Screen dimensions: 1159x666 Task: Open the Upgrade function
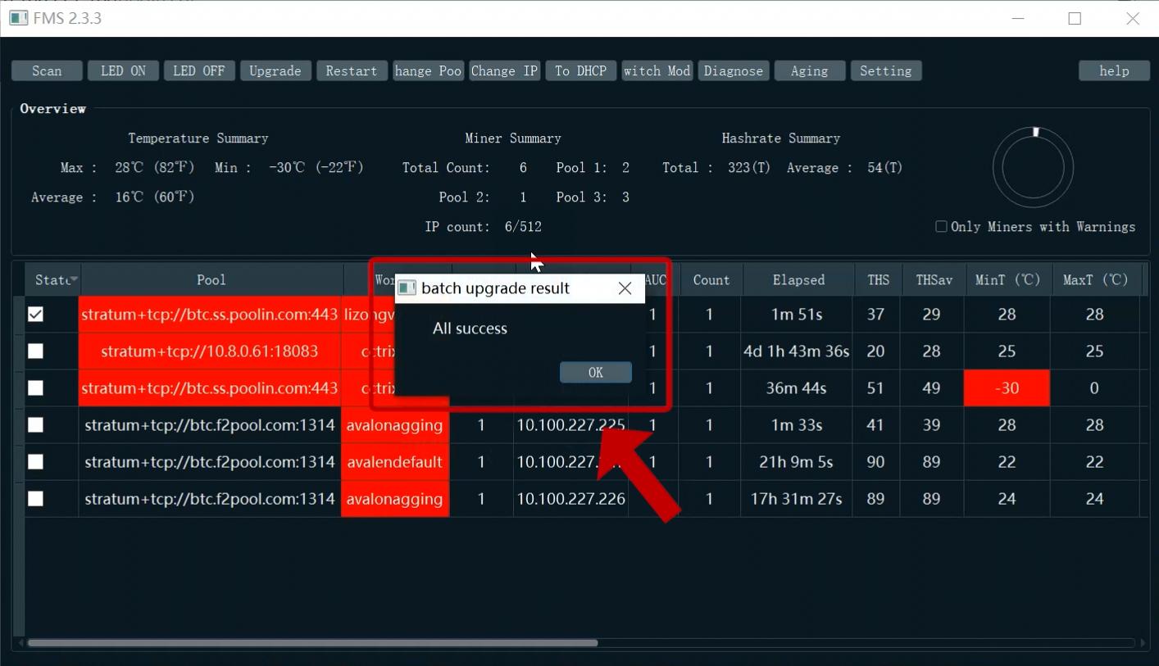[275, 71]
